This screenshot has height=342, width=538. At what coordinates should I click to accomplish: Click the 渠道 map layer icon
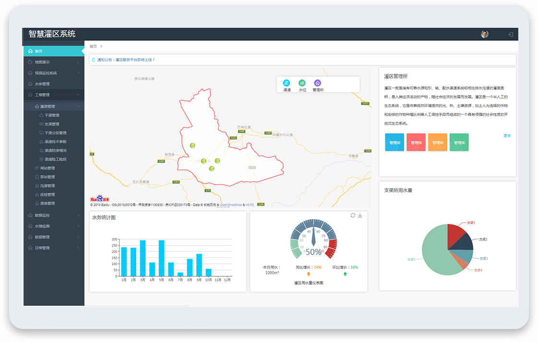click(287, 83)
